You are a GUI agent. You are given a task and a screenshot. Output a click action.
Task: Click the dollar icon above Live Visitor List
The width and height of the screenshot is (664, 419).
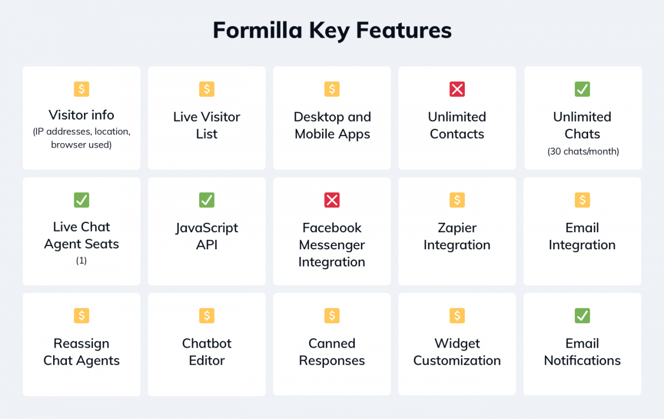(206, 89)
